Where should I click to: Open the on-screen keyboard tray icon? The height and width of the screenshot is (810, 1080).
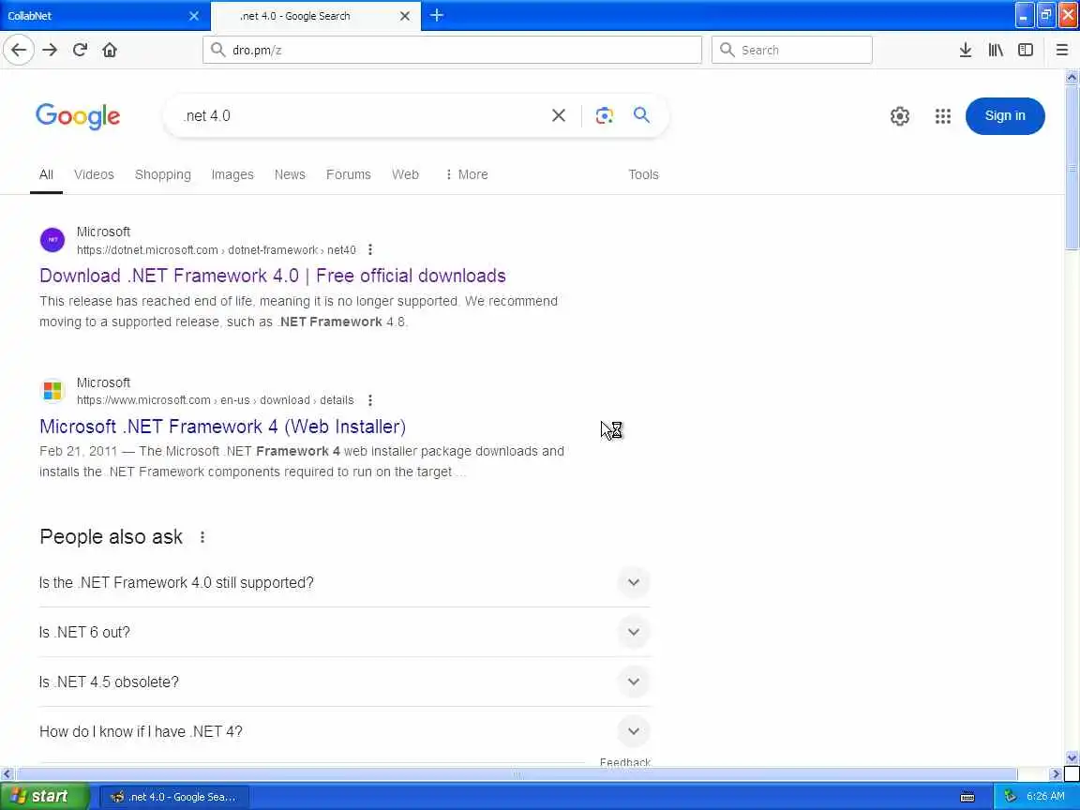tap(967, 797)
